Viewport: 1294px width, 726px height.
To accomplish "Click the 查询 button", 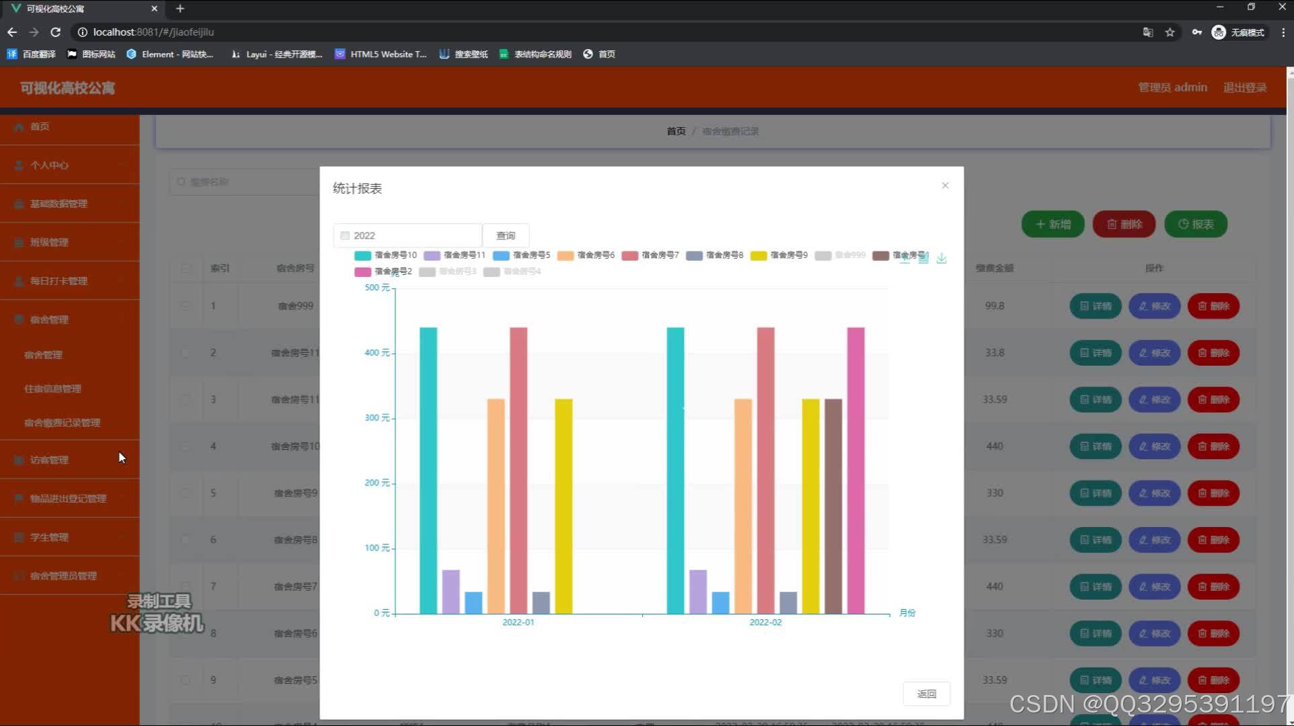I will [x=506, y=236].
